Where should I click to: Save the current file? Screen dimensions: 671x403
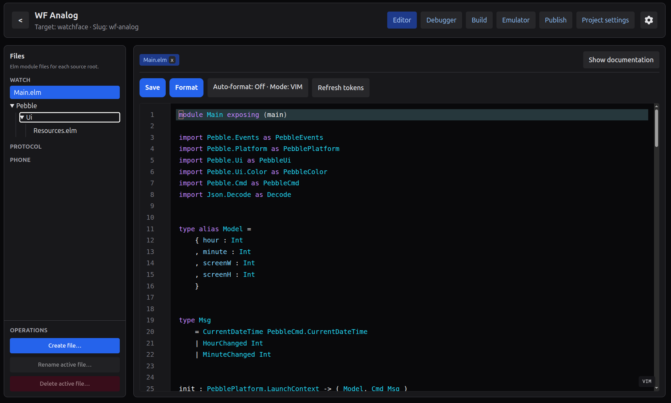(152, 87)
